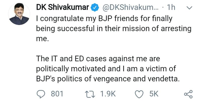Click the word "arresting" in the tweet
This screenshot has width=201, height=106.
(175, 29)
